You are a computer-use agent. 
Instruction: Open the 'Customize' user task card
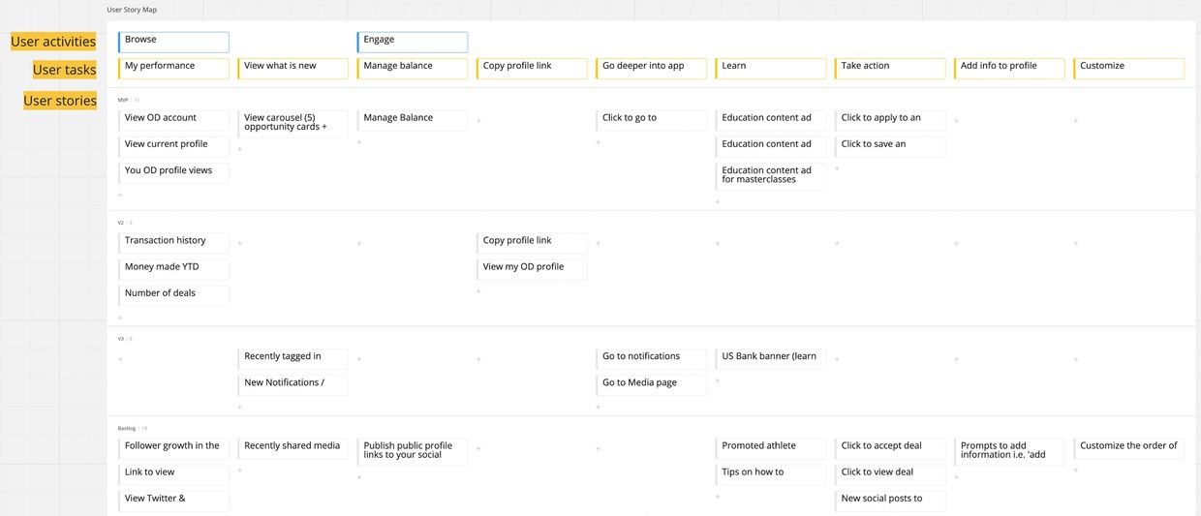pyautogui.click(x=1128, y=68)
